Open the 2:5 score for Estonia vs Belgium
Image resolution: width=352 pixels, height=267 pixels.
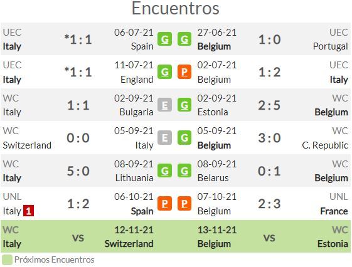click(269, 105)
